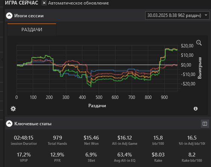The image size is (211, 167).
Task: Click the Rake $8.03 stat
Action: coord(158,157)
